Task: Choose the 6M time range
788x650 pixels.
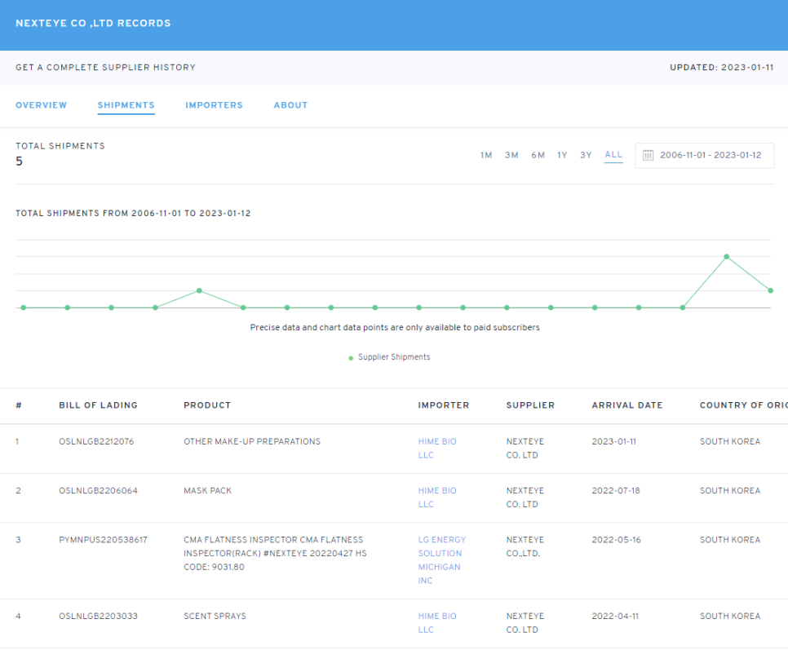Action: coord(538,155)
